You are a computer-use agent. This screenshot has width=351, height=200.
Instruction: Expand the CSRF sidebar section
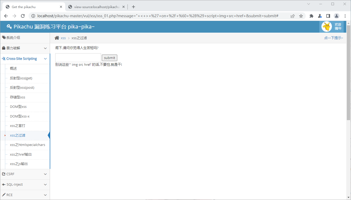point(25,174)
